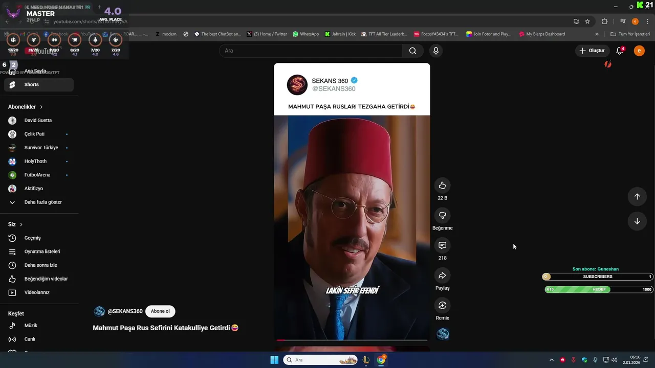
Task: Click the Oluştur create button
Action: 592,51
